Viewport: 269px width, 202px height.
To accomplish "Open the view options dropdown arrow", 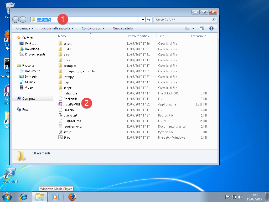I will tap(193, 28).
